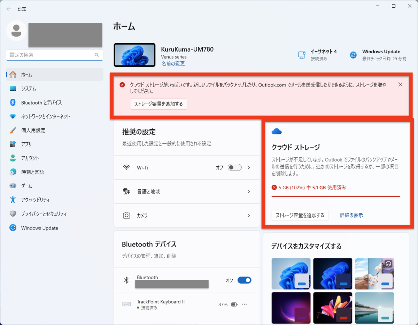
Task: Turn off the Bluetooth toggle
Action: coord(244,280)
